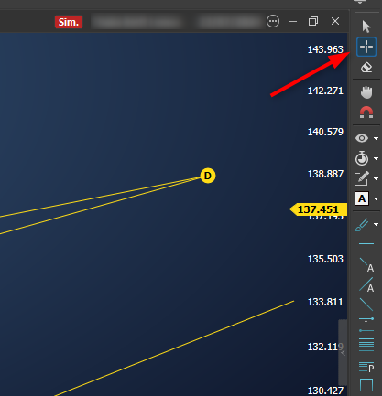
Task: Select the text A annotation tool
Action: [362, 198]
